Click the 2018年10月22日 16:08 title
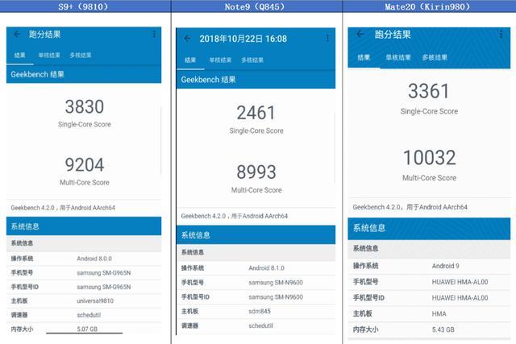 coord(243,39)
